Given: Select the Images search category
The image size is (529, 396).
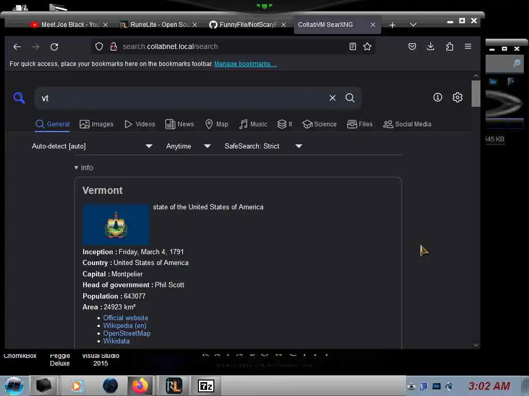Looking at the screenshot, I should [97, 124].
